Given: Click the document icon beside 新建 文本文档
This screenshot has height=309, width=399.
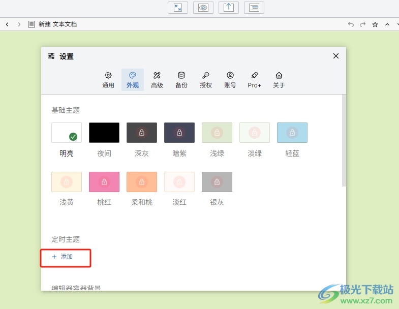Looking at the screenshot, I should click(x=32, y=24).
